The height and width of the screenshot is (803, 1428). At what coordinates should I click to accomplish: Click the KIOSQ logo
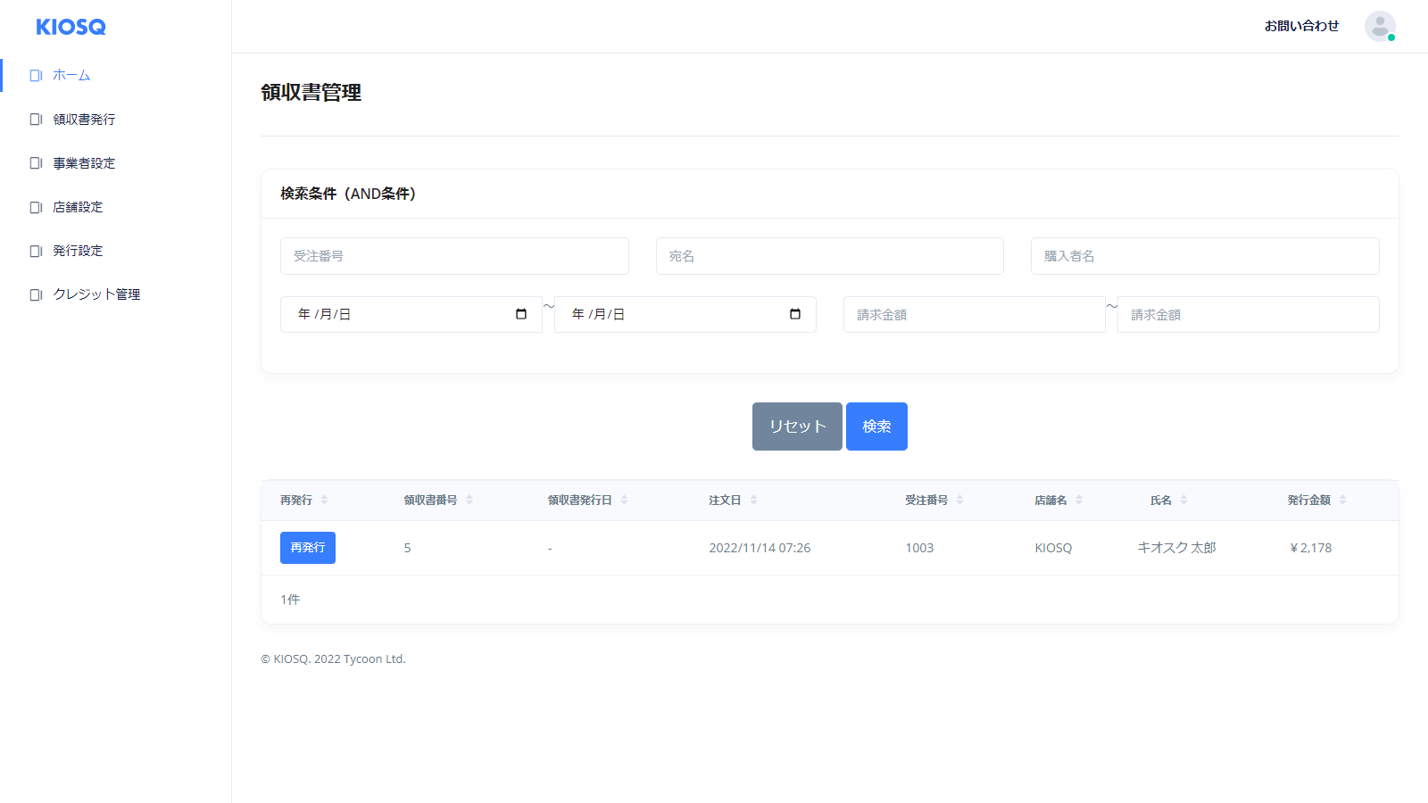71,27
